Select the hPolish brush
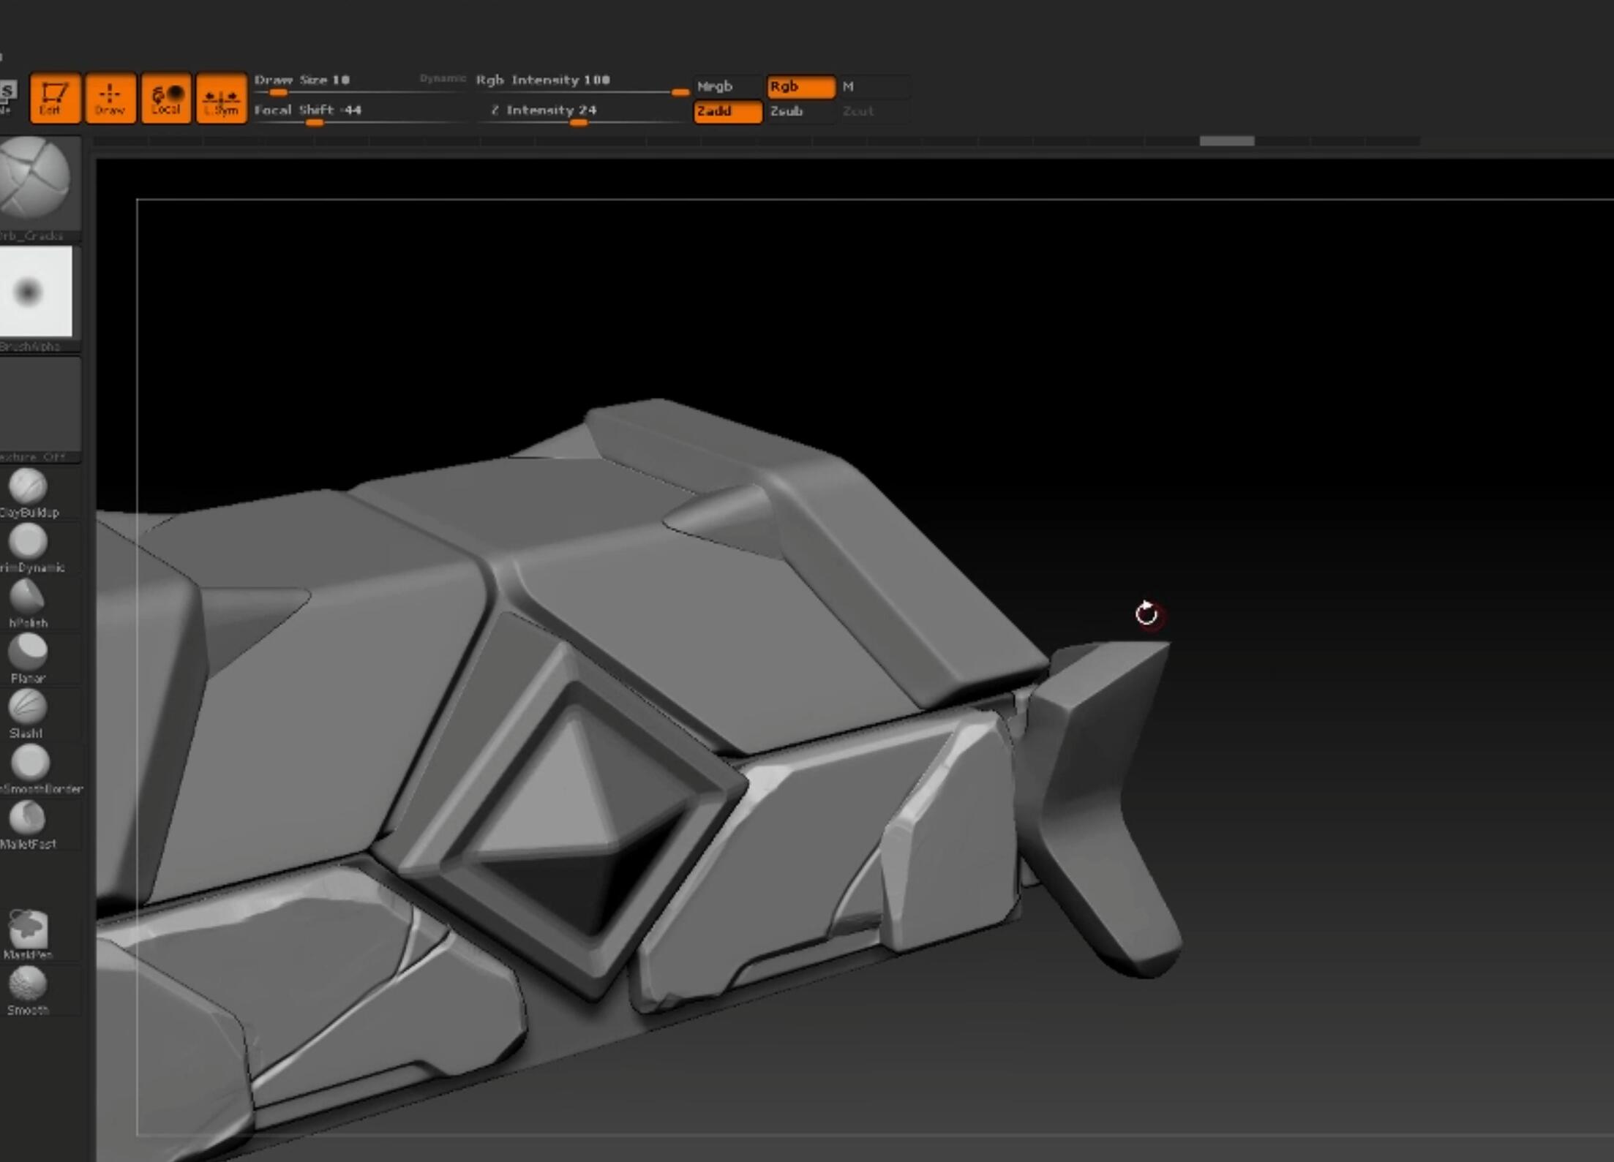This screenshot has width=1614, height=1162. point(28,603)
